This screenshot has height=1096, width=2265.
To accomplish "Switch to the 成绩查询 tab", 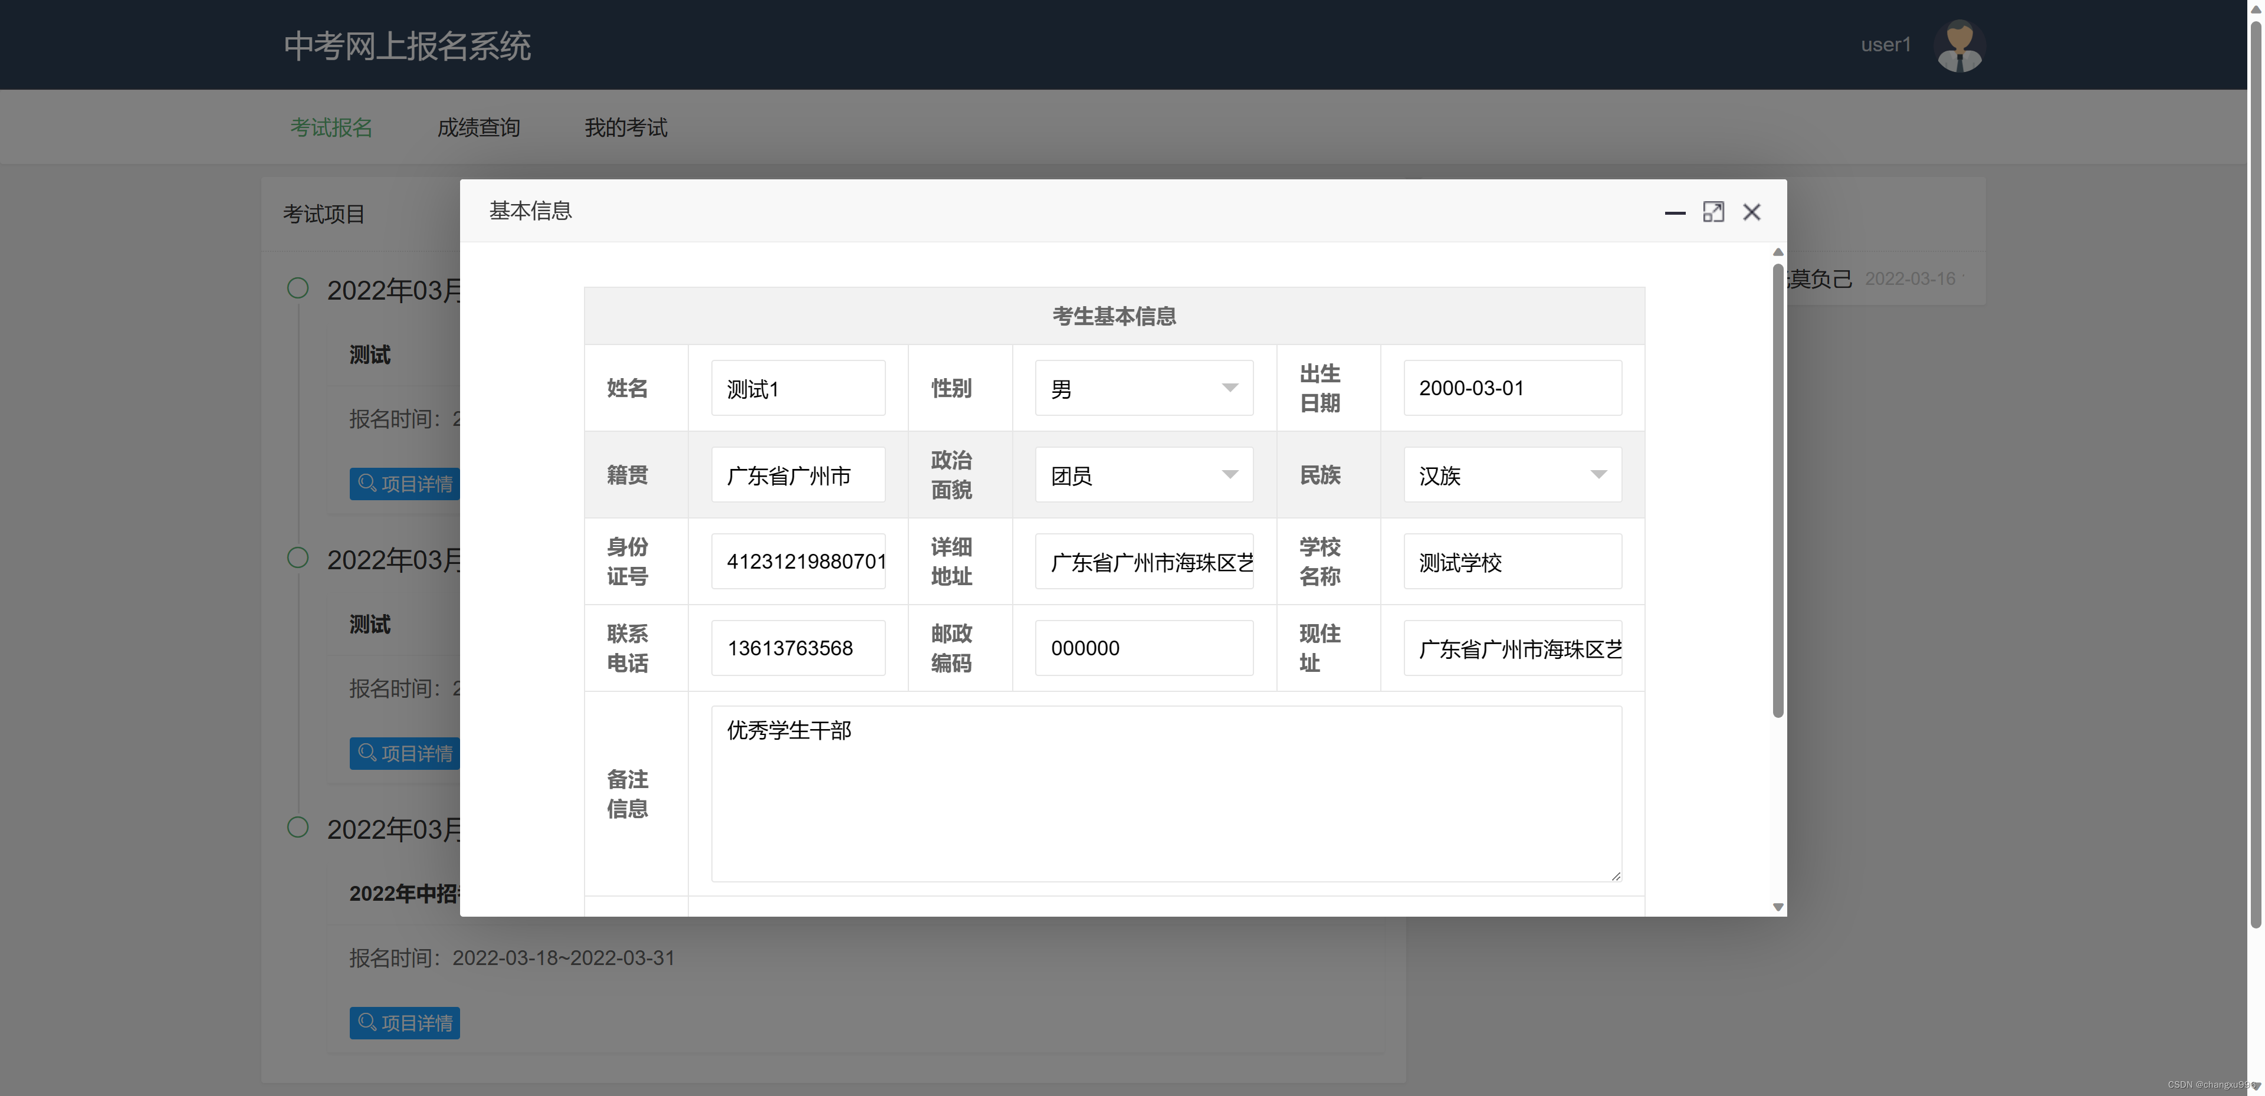I will point(478,127).
